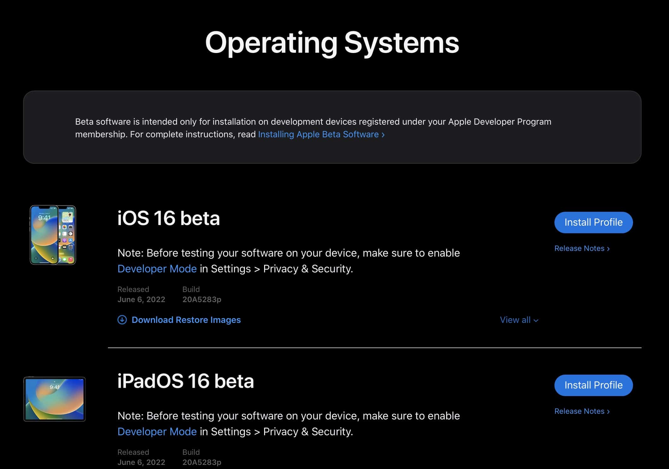
Task: Click the iPadOS 16 beta Install Profile button
Action: point(593,385)
